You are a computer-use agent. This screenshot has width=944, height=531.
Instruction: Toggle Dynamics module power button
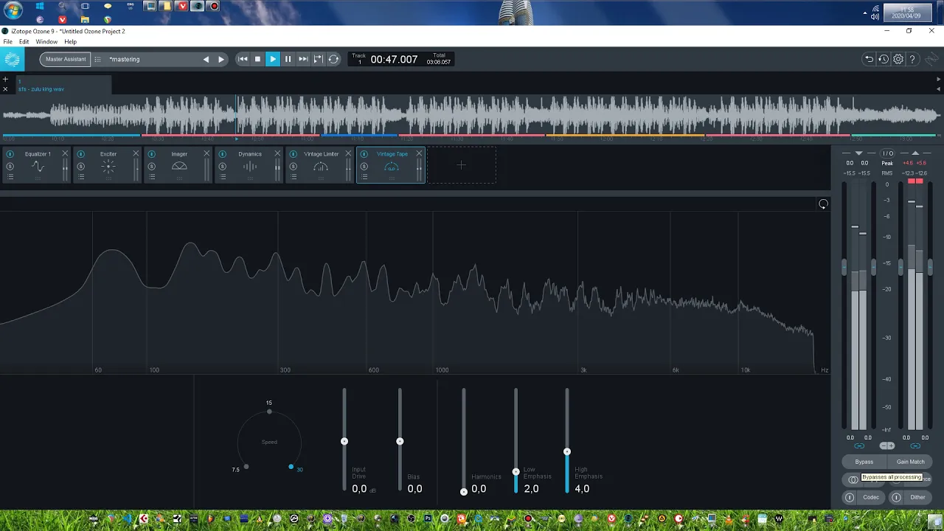coord(223,154)
